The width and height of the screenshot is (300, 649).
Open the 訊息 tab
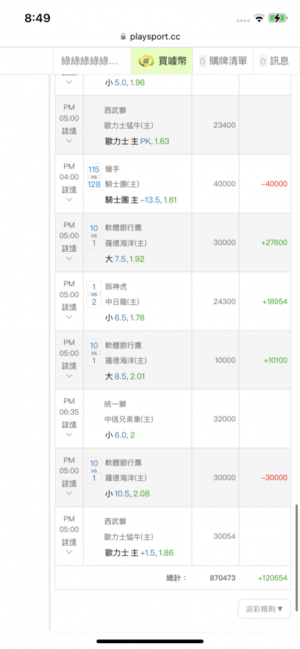point(274,61)
